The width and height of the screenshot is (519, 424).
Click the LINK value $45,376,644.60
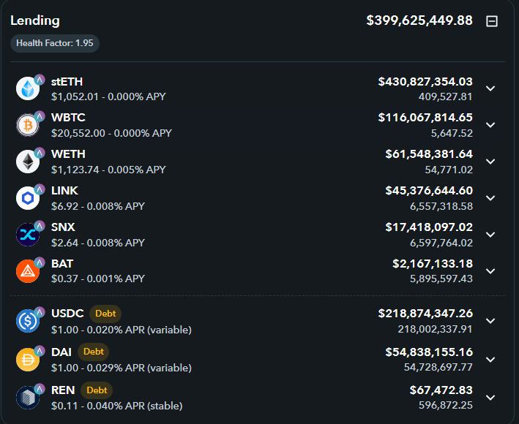(429, 191)
